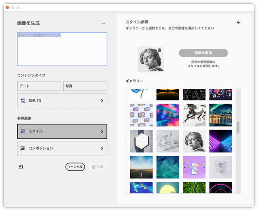This screenshot has width=258, height=211.
Task: Click the reset arrow icon beside キャンセル
Action: (21, 166)
